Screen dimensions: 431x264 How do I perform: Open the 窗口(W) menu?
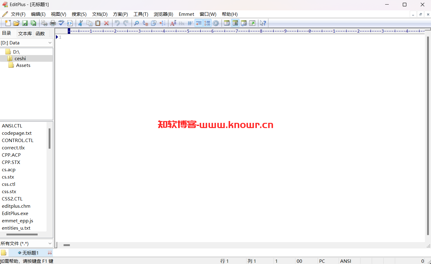point(208,14)
